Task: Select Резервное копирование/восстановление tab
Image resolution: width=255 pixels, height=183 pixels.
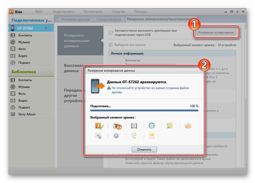Action: tap(161, 19)
